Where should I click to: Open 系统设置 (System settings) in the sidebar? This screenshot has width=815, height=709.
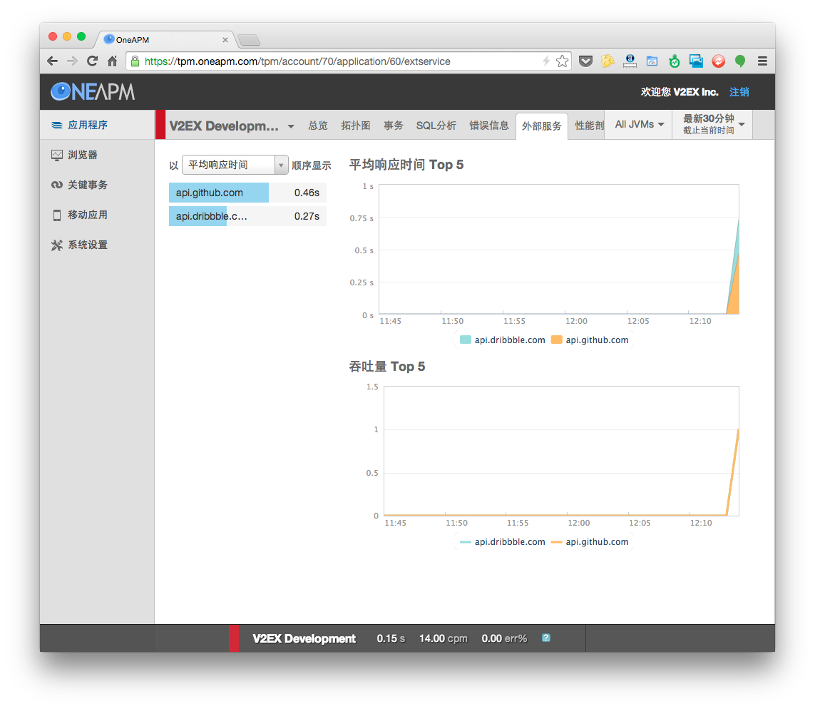coord(87,245)
